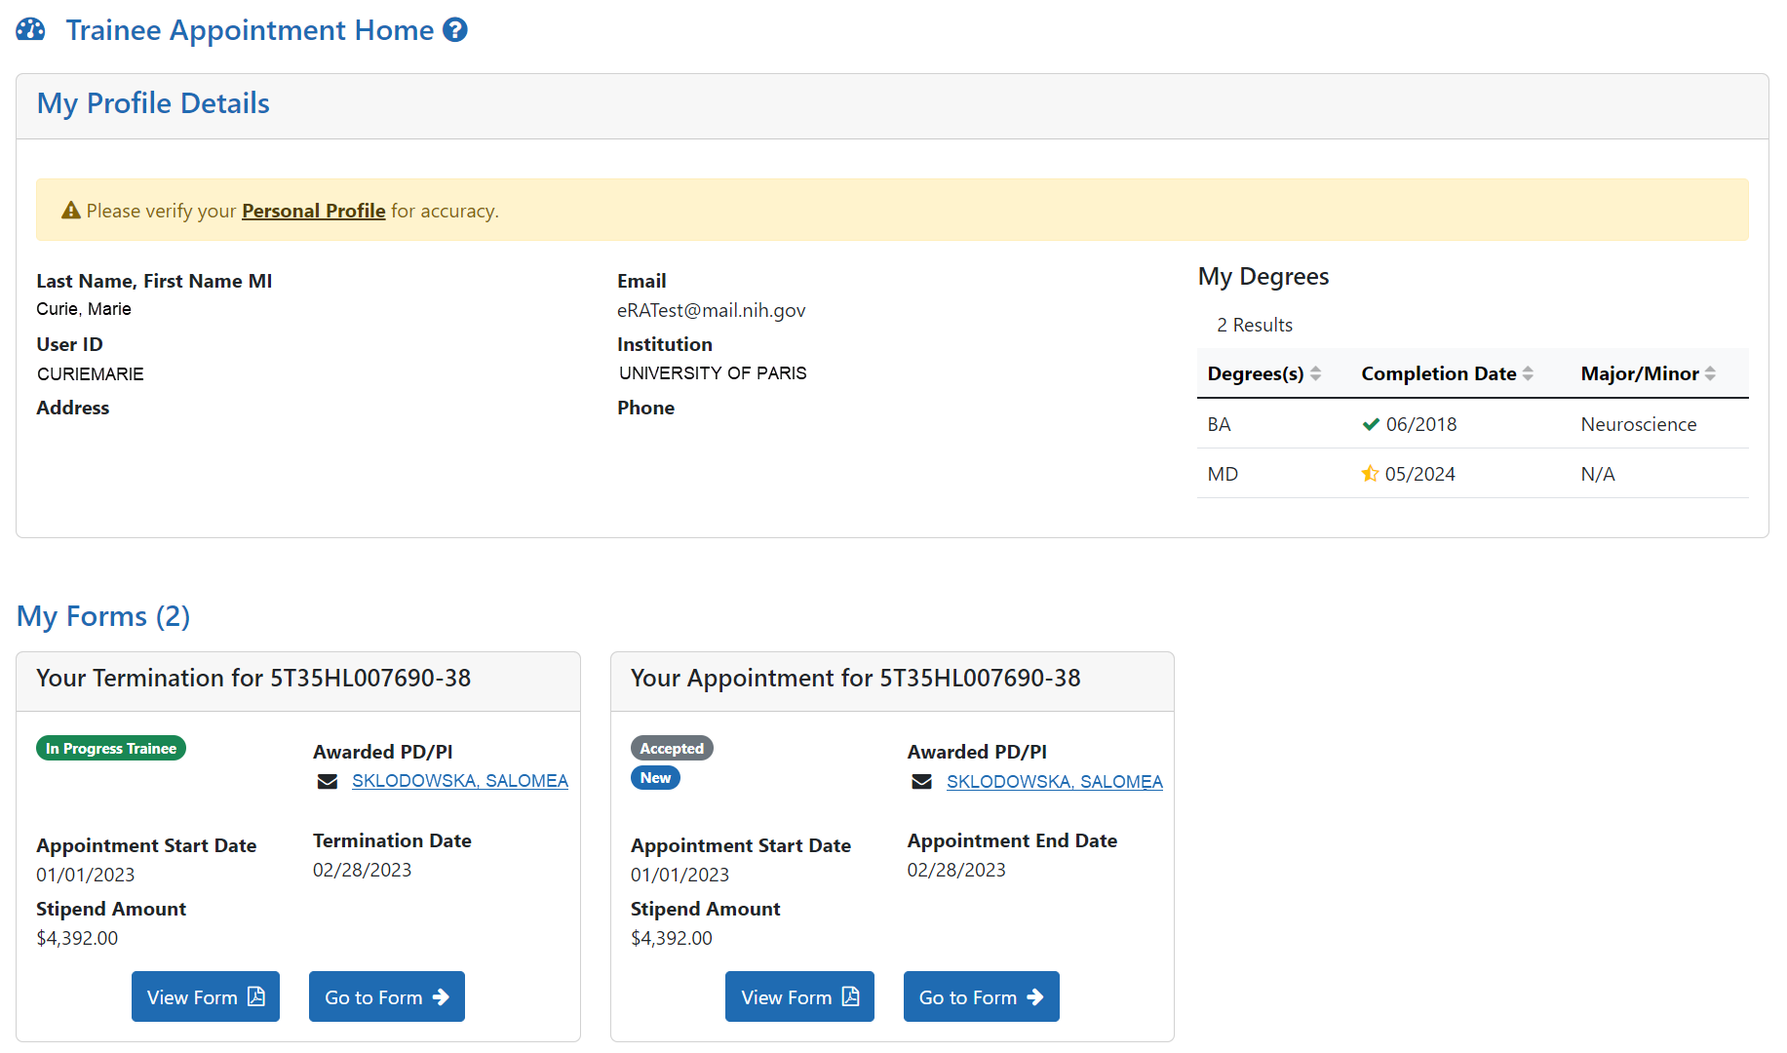
Task: Click the In Progress Trainee status badge
Action: 111,748
